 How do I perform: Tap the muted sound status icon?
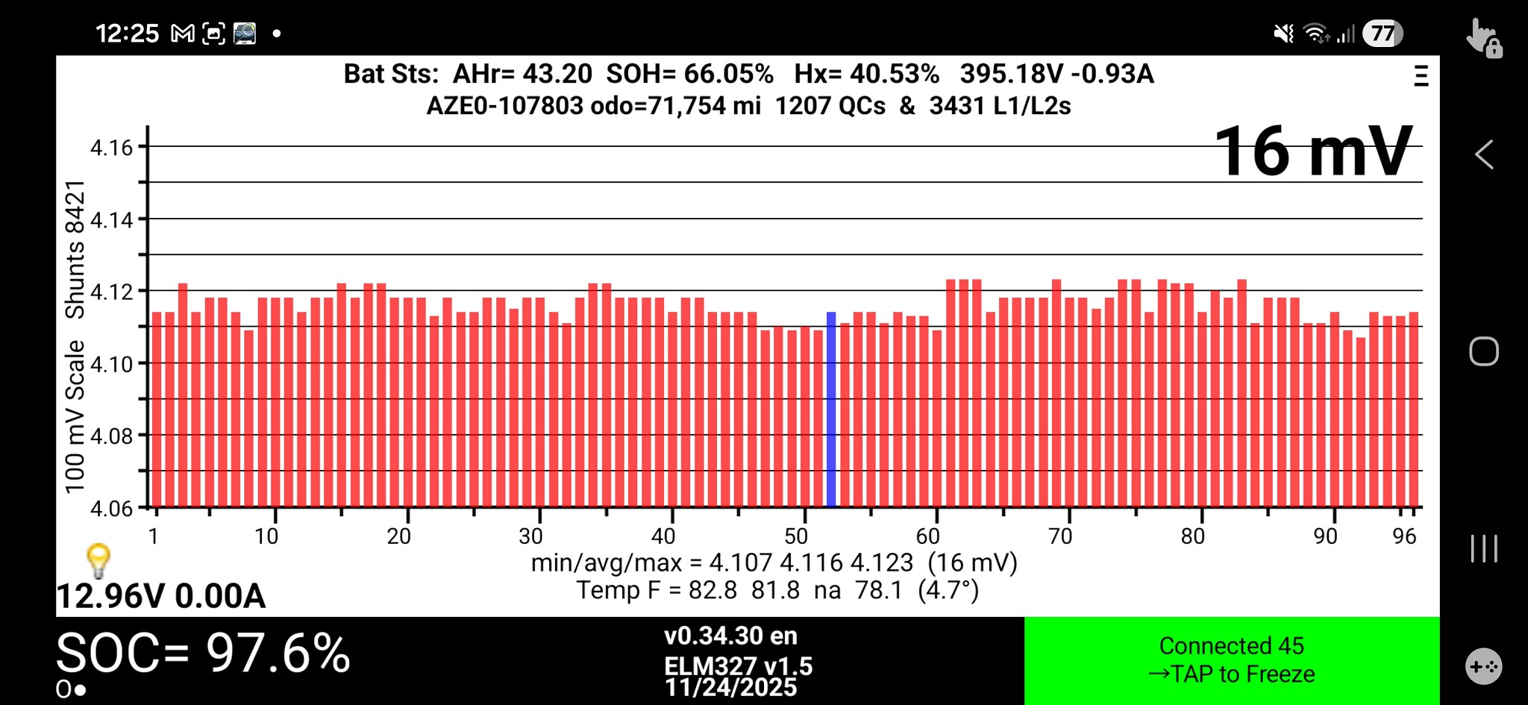pos(1283,34)
